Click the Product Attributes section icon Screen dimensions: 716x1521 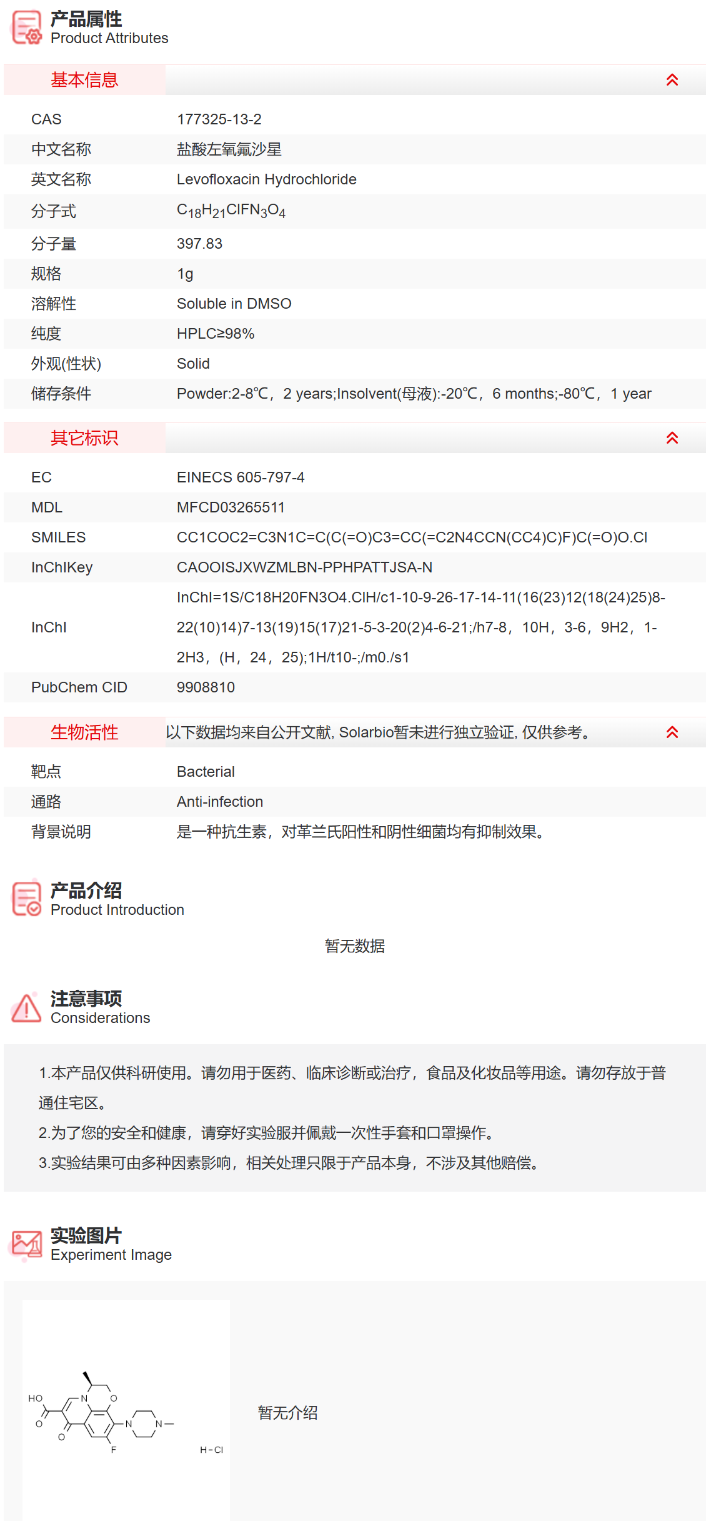[x=26, y=27]
